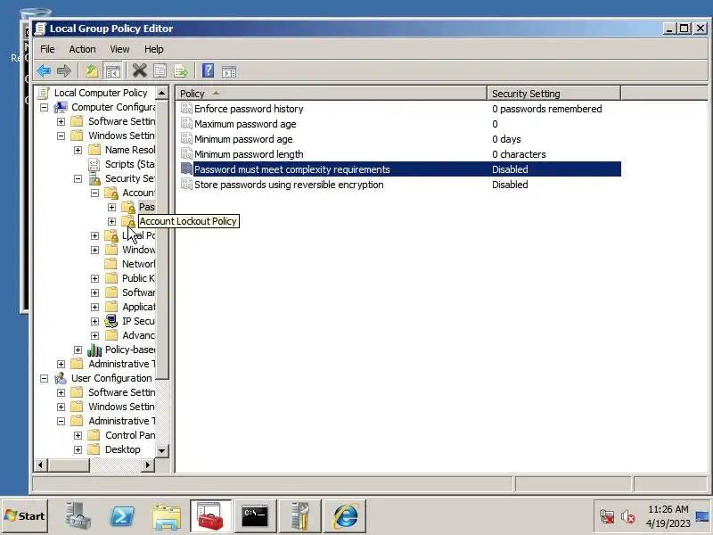Click the Show desktop tray button
The height and width of the screenshot is (535, 713).
[701, 516]
